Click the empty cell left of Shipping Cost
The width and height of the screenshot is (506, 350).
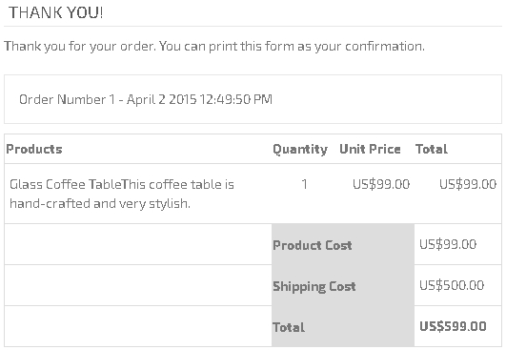(x=138, y=285)
